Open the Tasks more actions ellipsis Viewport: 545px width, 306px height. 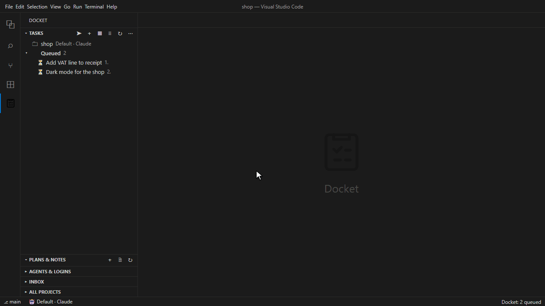point(130,33)
